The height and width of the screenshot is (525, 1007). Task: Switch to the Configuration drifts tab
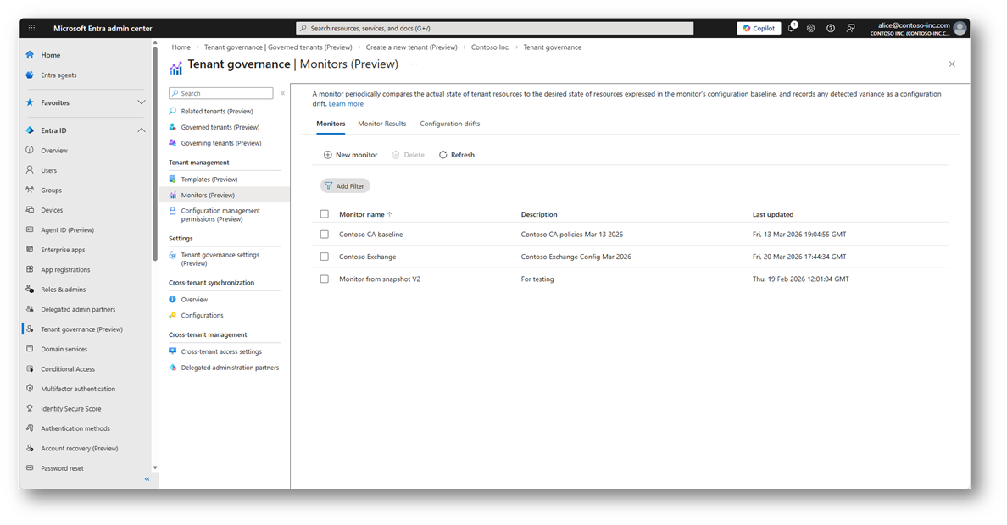click(449, 124)
